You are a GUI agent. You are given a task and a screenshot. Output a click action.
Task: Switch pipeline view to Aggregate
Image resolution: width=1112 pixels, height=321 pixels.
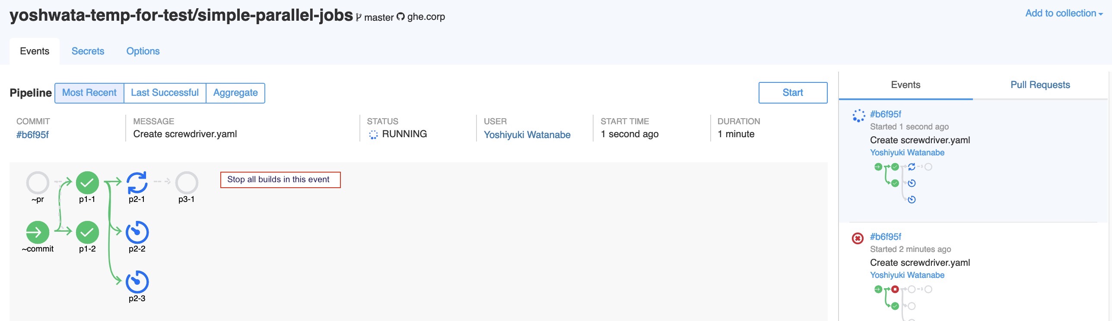point(235,93)
